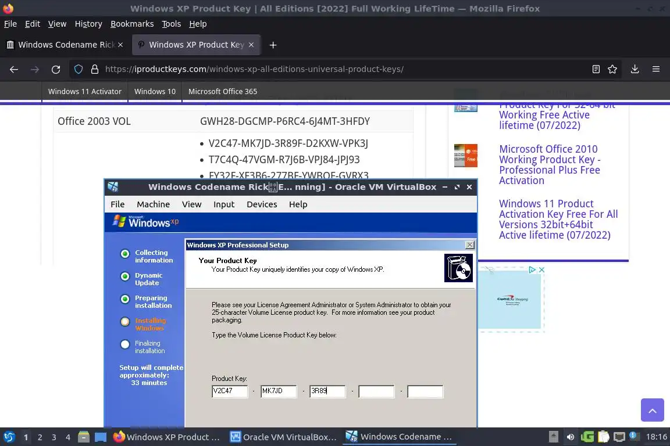Reload the page in Firefox
This screenshot has width=670, height=446.
pyautogui.click(x=56, y=69)
